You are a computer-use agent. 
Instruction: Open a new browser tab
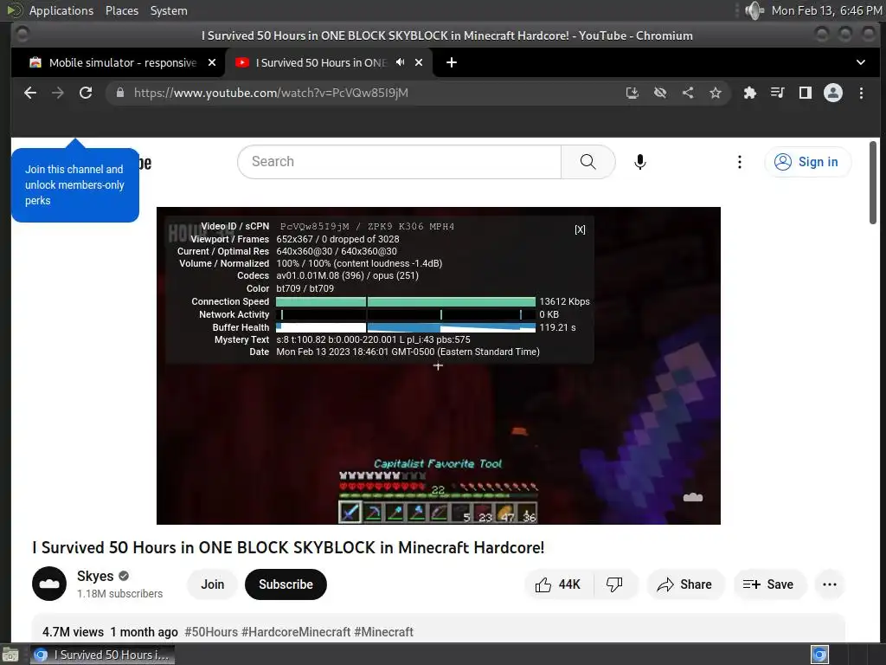point(452,62)
